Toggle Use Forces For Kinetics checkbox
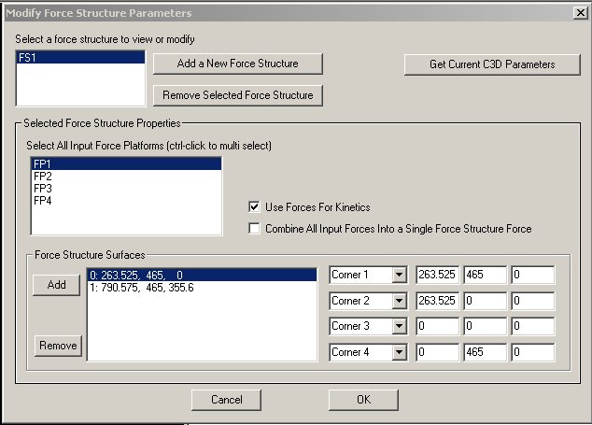Viewport: 592px width, 425px height. coord(254,206)
